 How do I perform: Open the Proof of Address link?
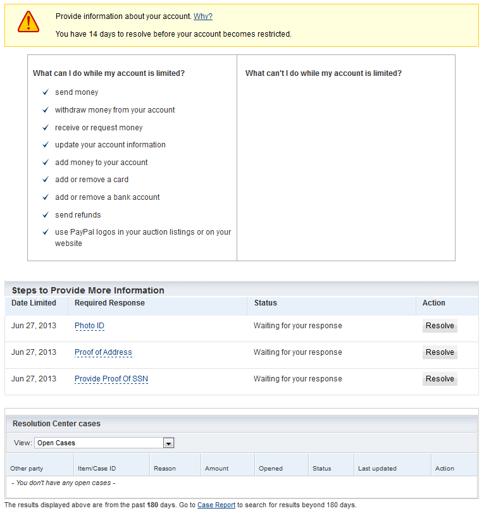(x=103, y=352)
